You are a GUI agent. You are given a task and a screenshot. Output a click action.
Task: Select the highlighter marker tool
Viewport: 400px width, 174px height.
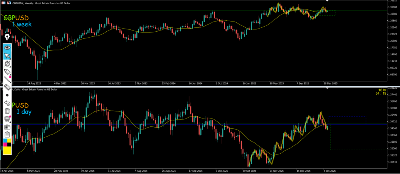click(x=7, y=72)
